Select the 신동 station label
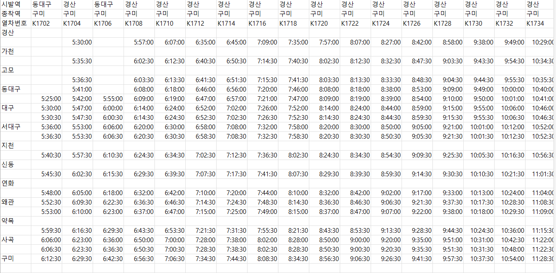This screenshot has width=556, height=273. (16, 165)
